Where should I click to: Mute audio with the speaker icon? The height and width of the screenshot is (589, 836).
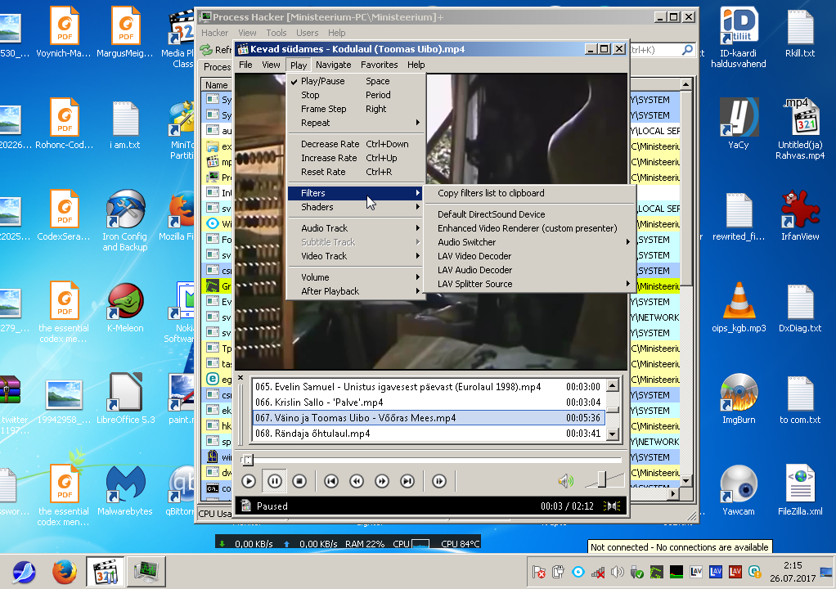pos(565,481)
